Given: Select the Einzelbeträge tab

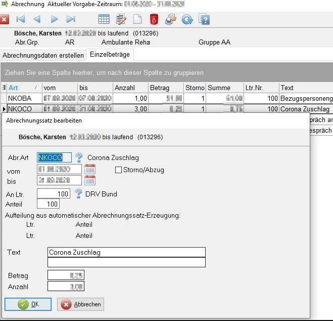Looking at the screenshot, I should (x=110, y=55).
